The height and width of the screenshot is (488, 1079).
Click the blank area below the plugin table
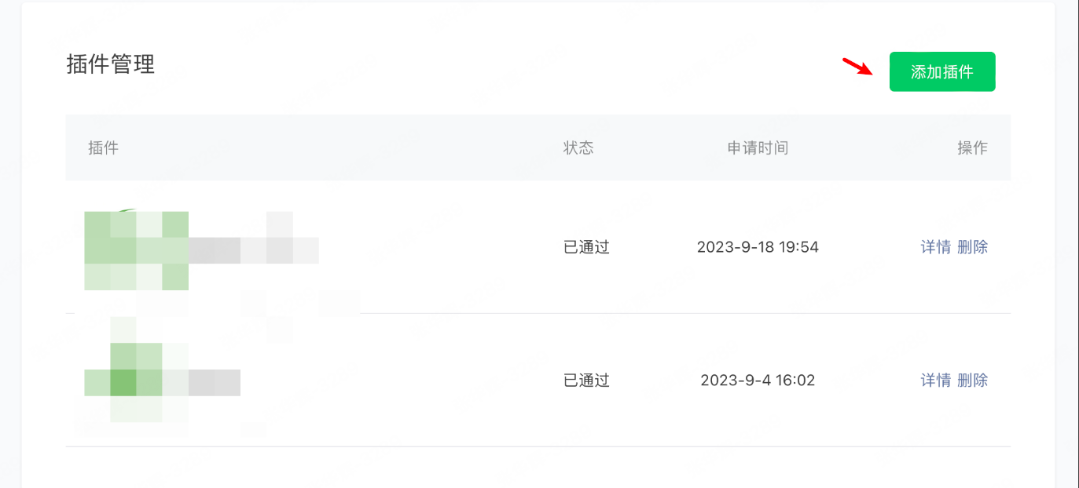tap(538, 468)
